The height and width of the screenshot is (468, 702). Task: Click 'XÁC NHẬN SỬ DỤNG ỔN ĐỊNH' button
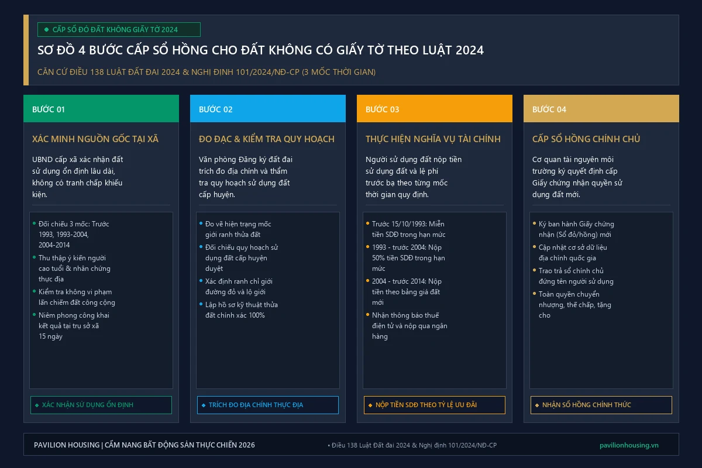click(x=101, y=405)
